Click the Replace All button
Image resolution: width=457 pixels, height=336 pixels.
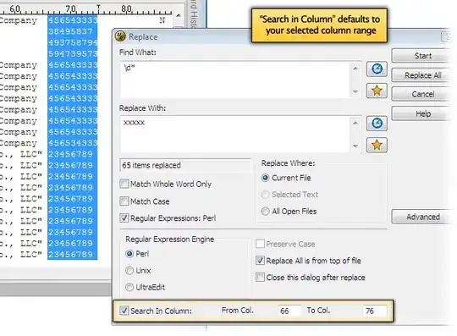(x=422, y=75)
